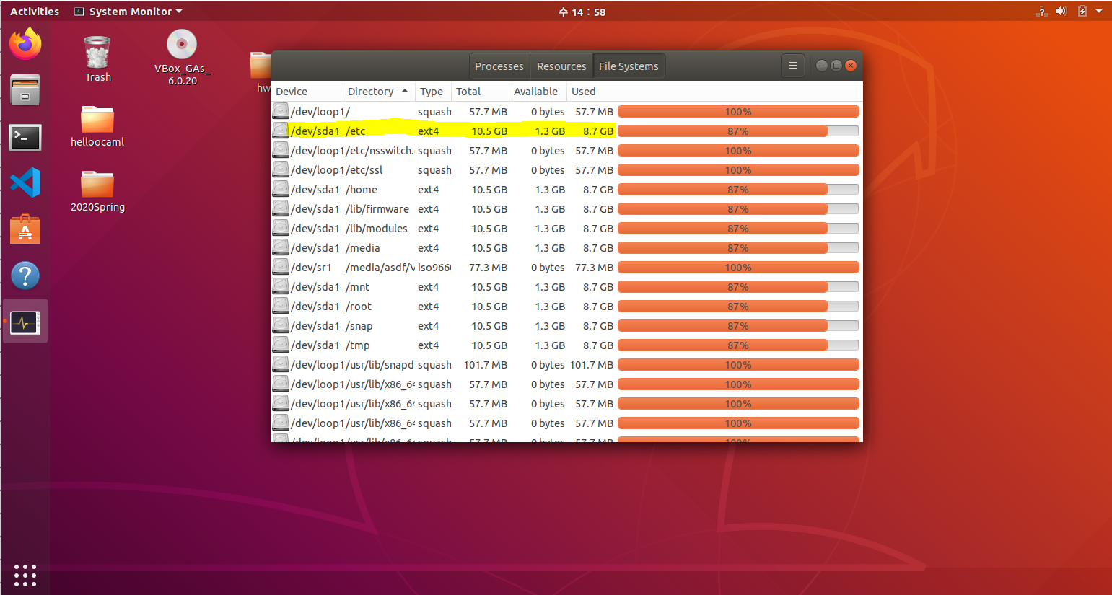Open the Activities overview
1112x595 pixels.
[35, 12]
